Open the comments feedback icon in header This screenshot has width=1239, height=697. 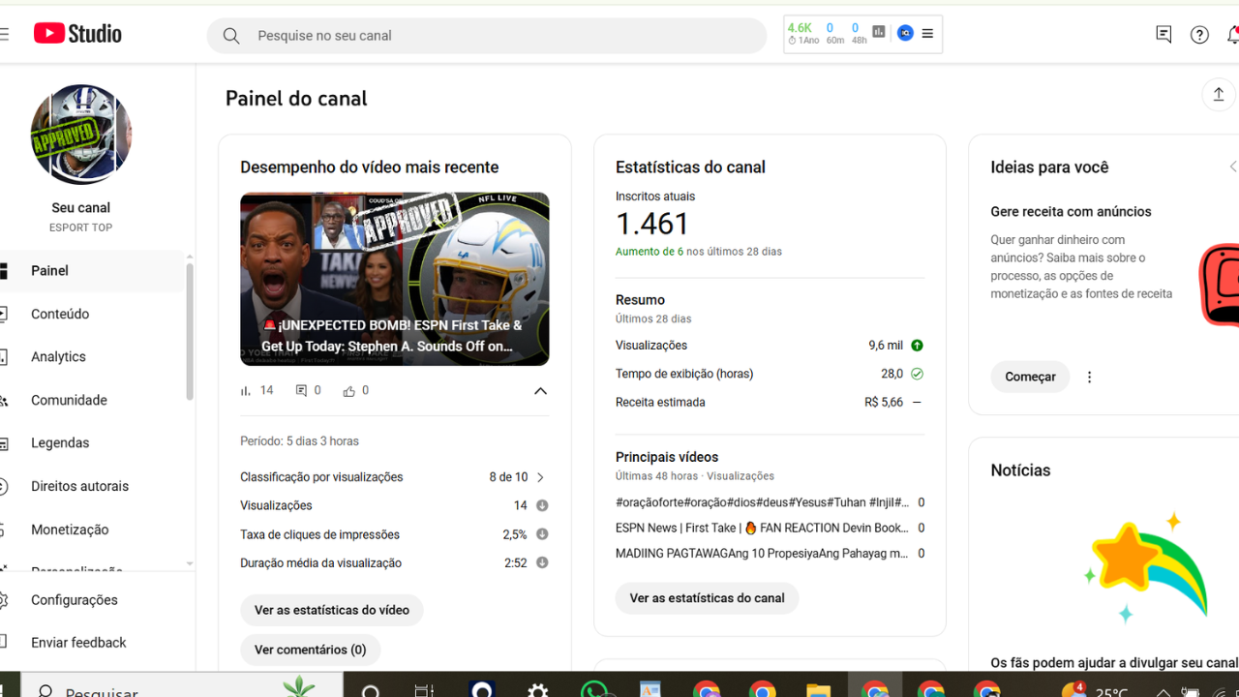point(1163,35)
